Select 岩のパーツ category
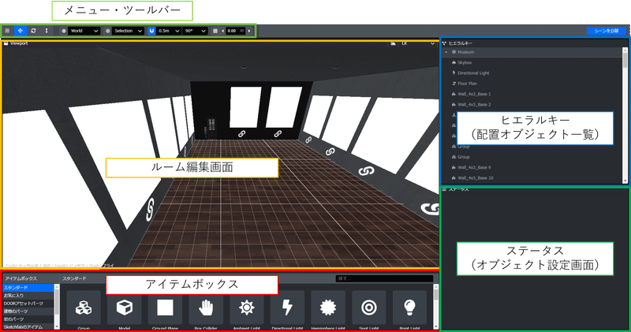631x332 pixels. [x=28, y=319]
